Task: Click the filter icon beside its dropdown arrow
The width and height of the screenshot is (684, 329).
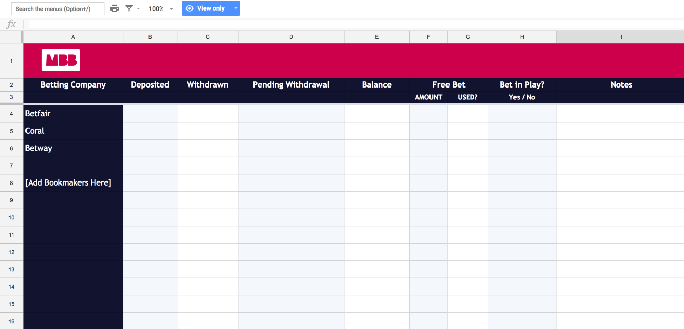Action: coord(129,8)
